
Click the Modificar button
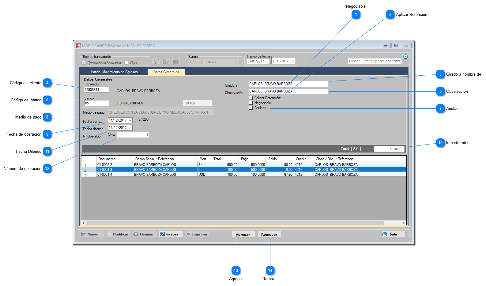pyautogui.click(x=118, y=234)
